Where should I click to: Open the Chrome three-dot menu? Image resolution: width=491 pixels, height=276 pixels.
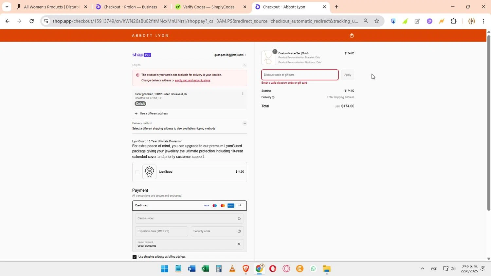(x=483, y=21)
